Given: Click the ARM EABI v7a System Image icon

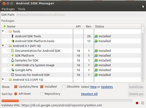Looking at the screenshot, I should [x=13, y=65].
